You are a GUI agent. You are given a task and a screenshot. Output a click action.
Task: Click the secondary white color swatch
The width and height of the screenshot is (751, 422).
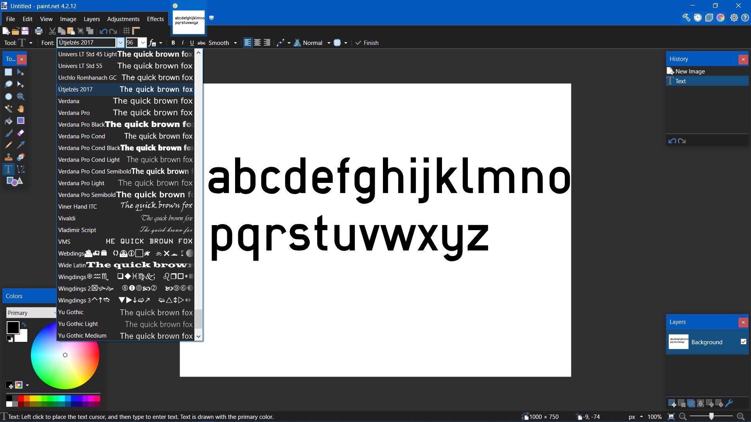23,337
